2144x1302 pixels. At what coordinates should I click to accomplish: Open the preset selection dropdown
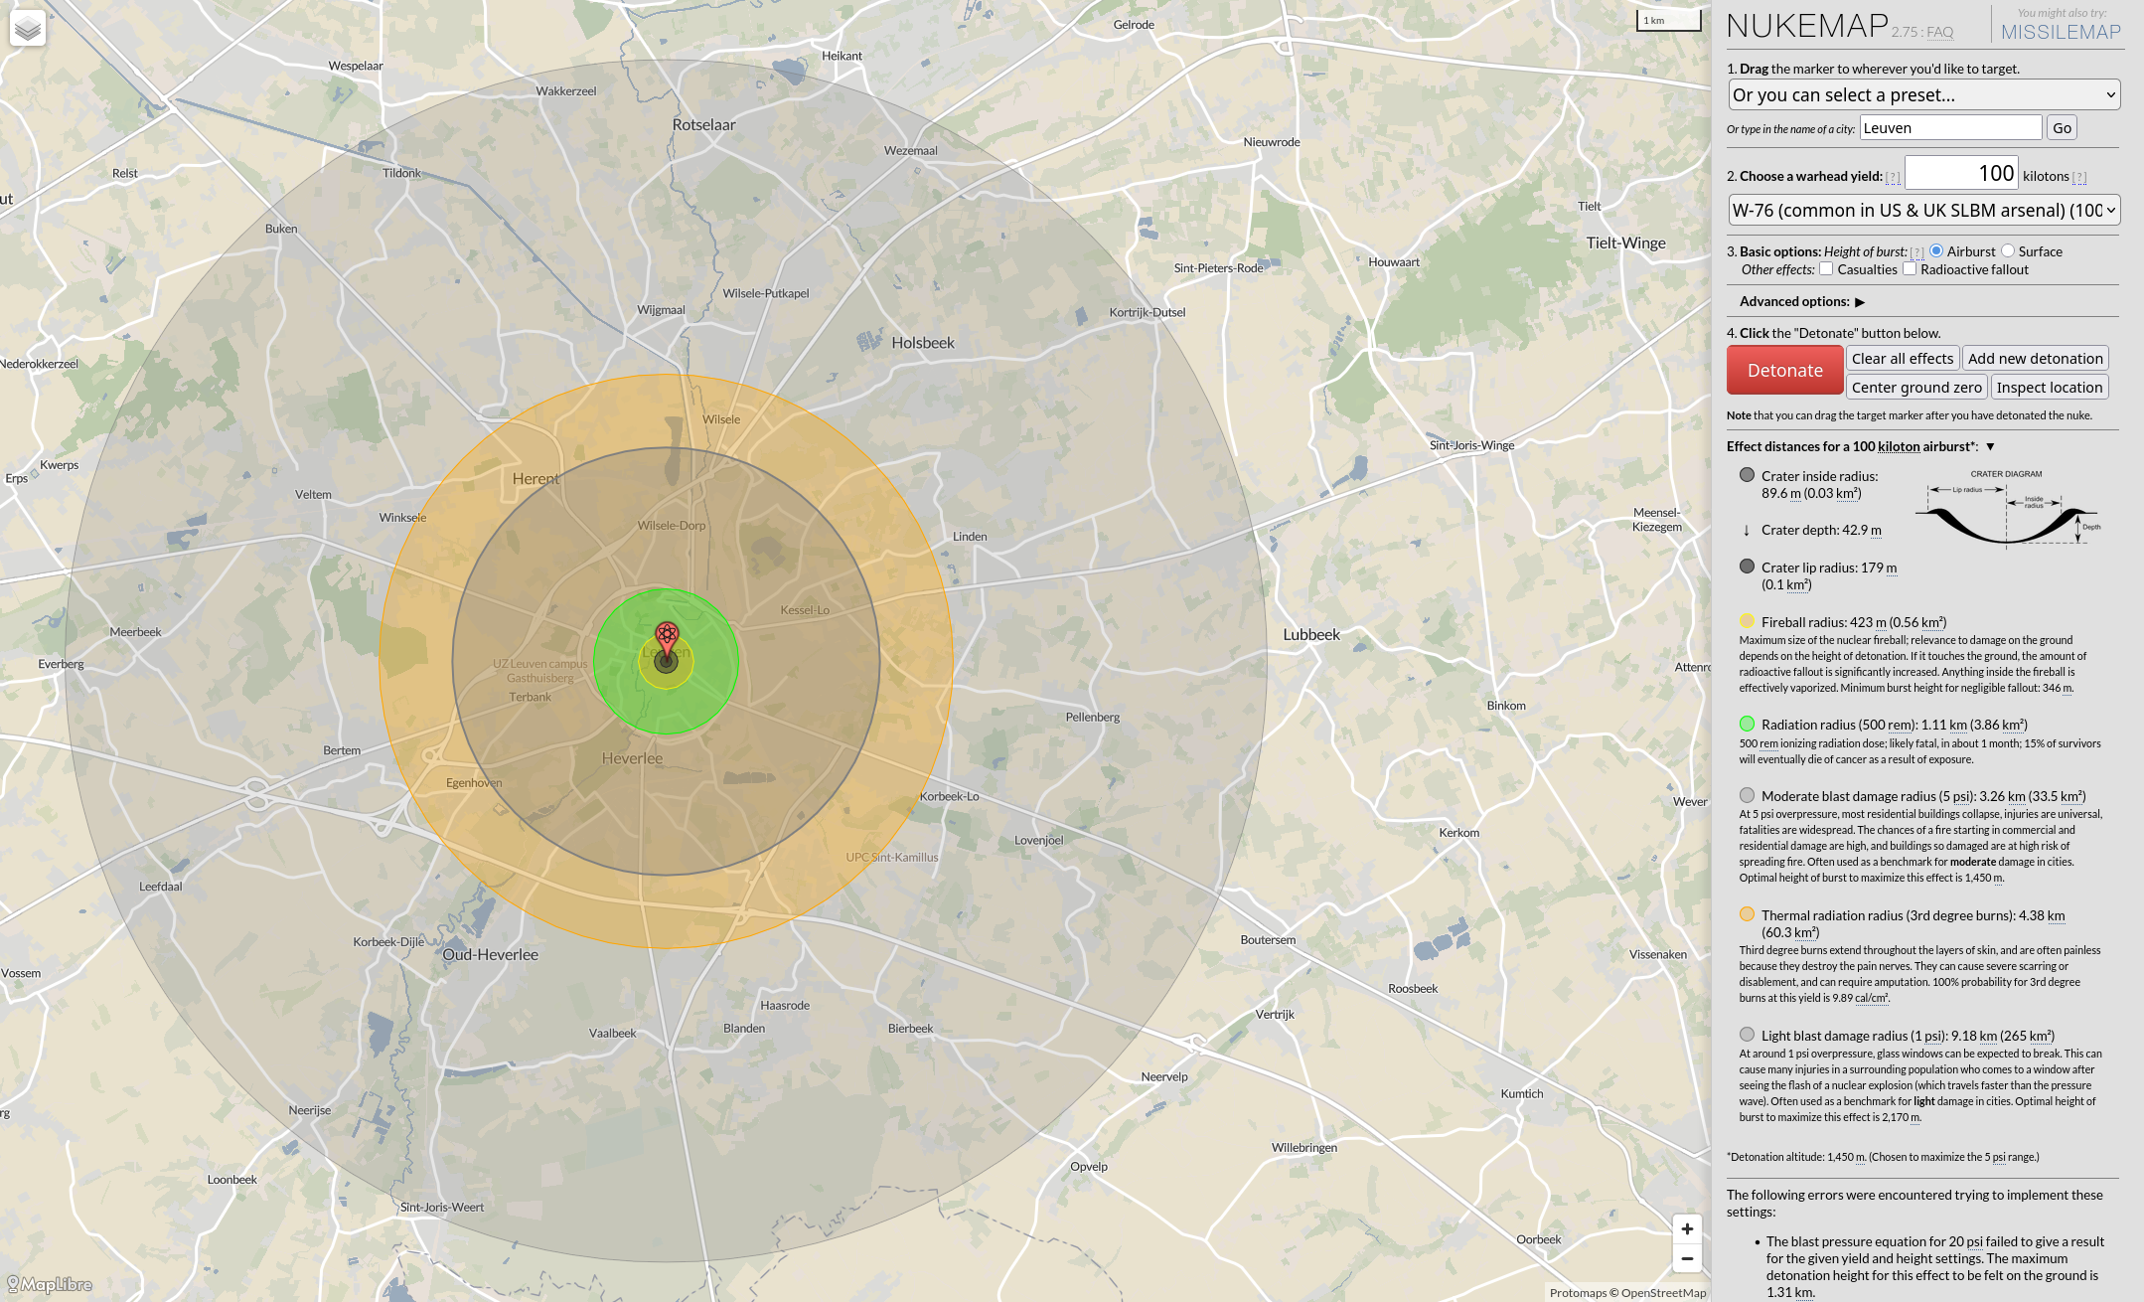point(1922,94)
